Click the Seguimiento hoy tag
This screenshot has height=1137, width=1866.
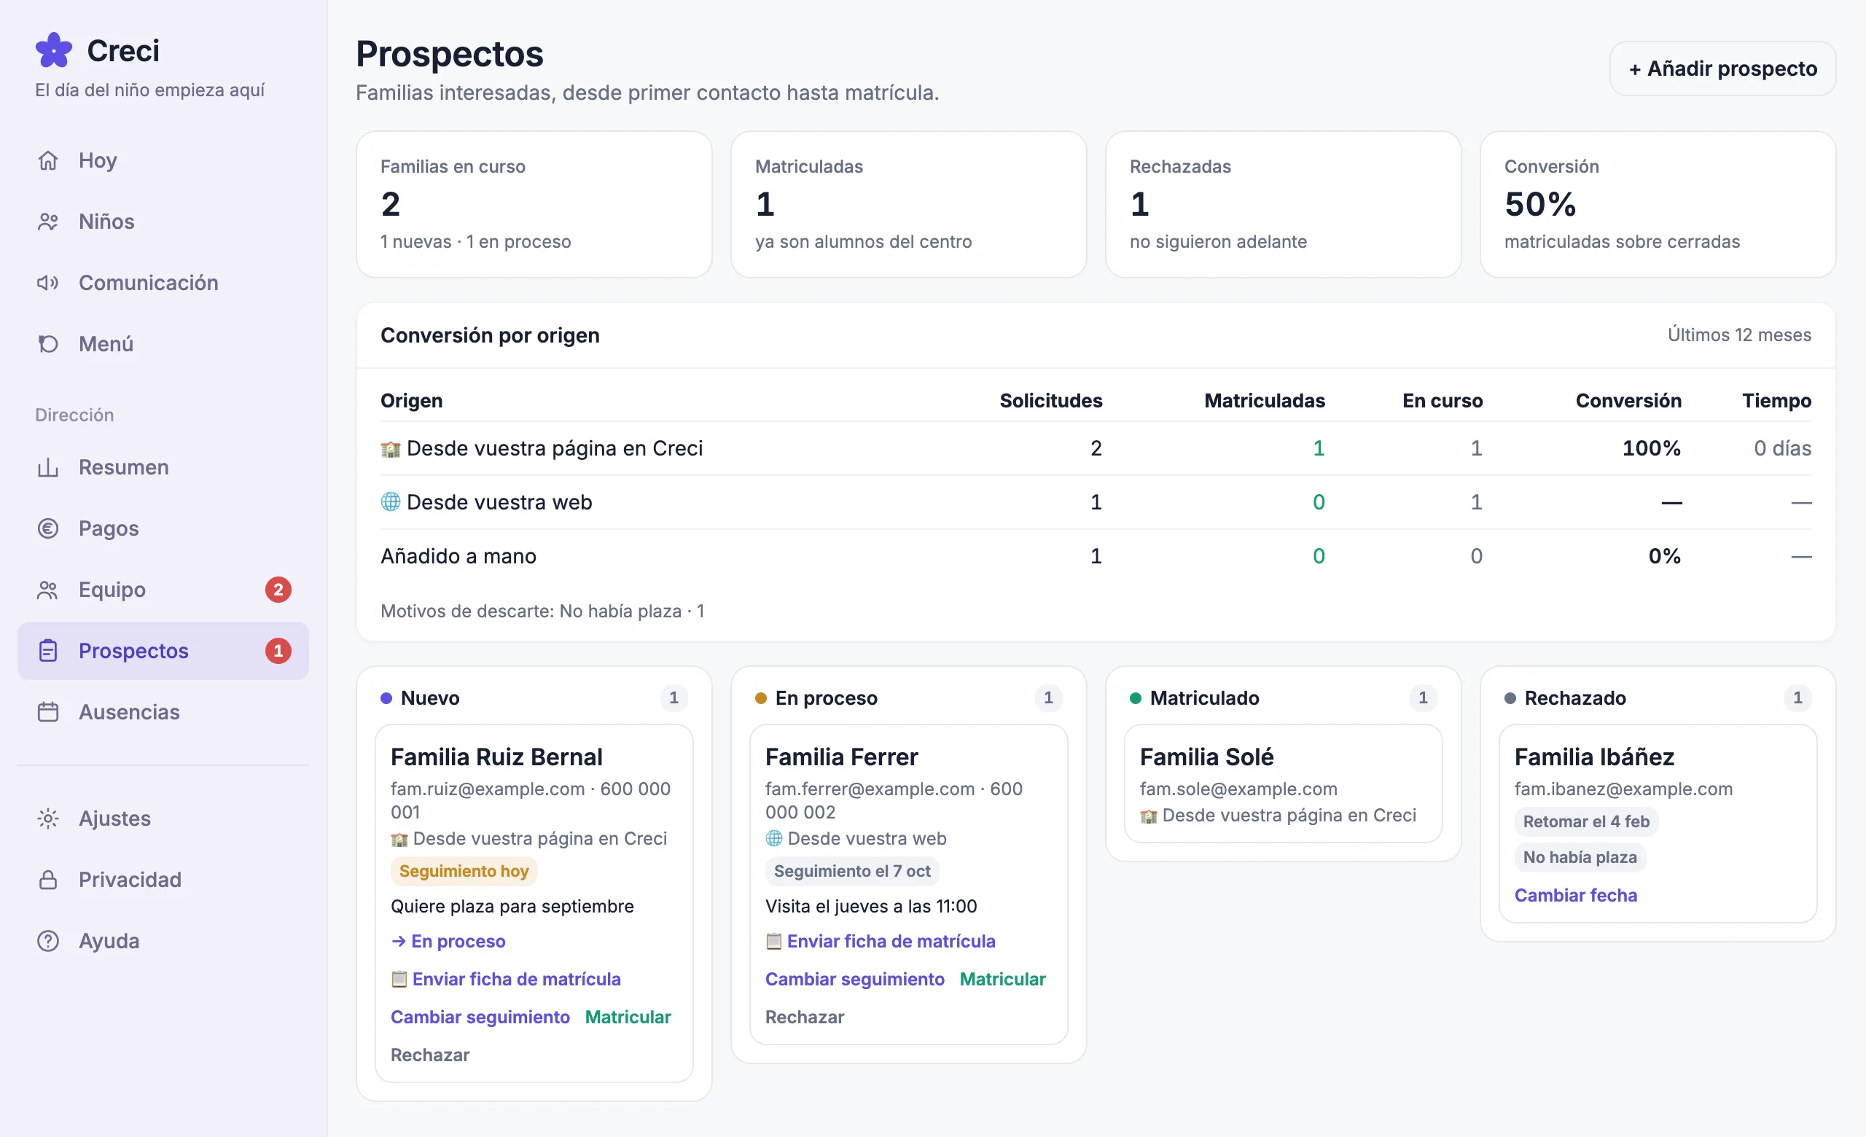(x=464, y=871)
